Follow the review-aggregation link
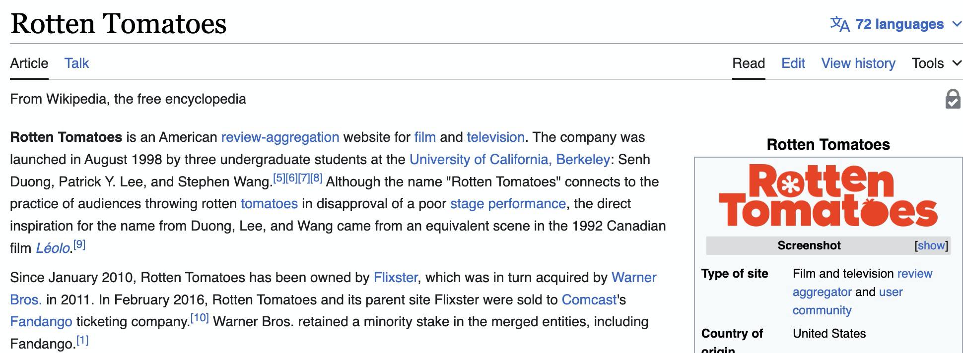 280,137
